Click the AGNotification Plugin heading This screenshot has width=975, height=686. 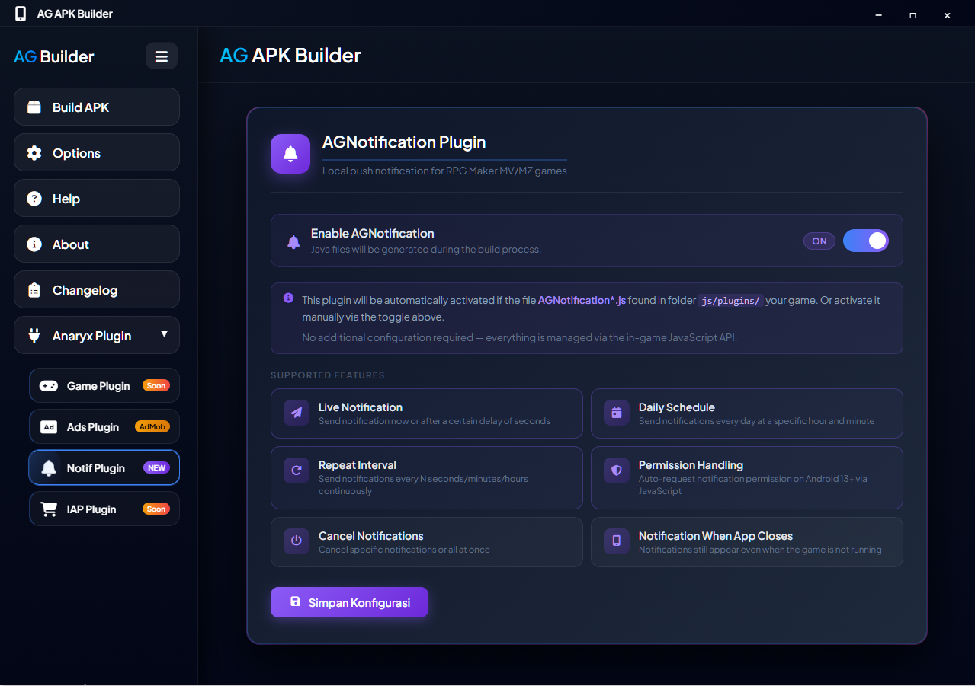tap(404, 142)
